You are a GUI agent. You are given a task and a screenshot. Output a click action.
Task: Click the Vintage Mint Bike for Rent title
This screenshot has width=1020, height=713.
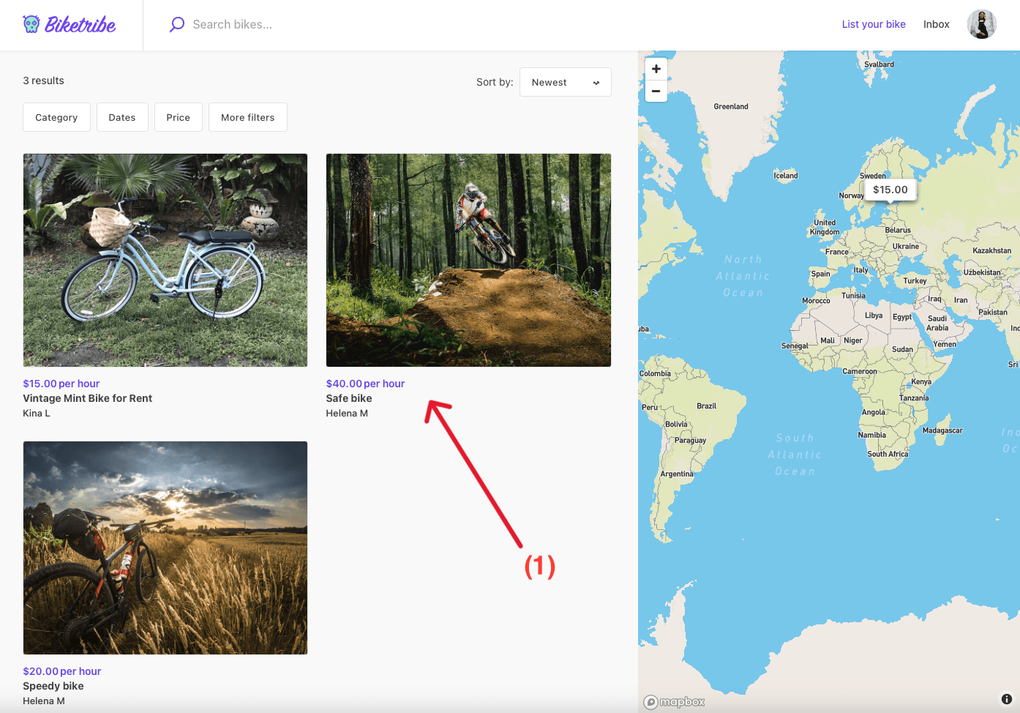(88, 398)
